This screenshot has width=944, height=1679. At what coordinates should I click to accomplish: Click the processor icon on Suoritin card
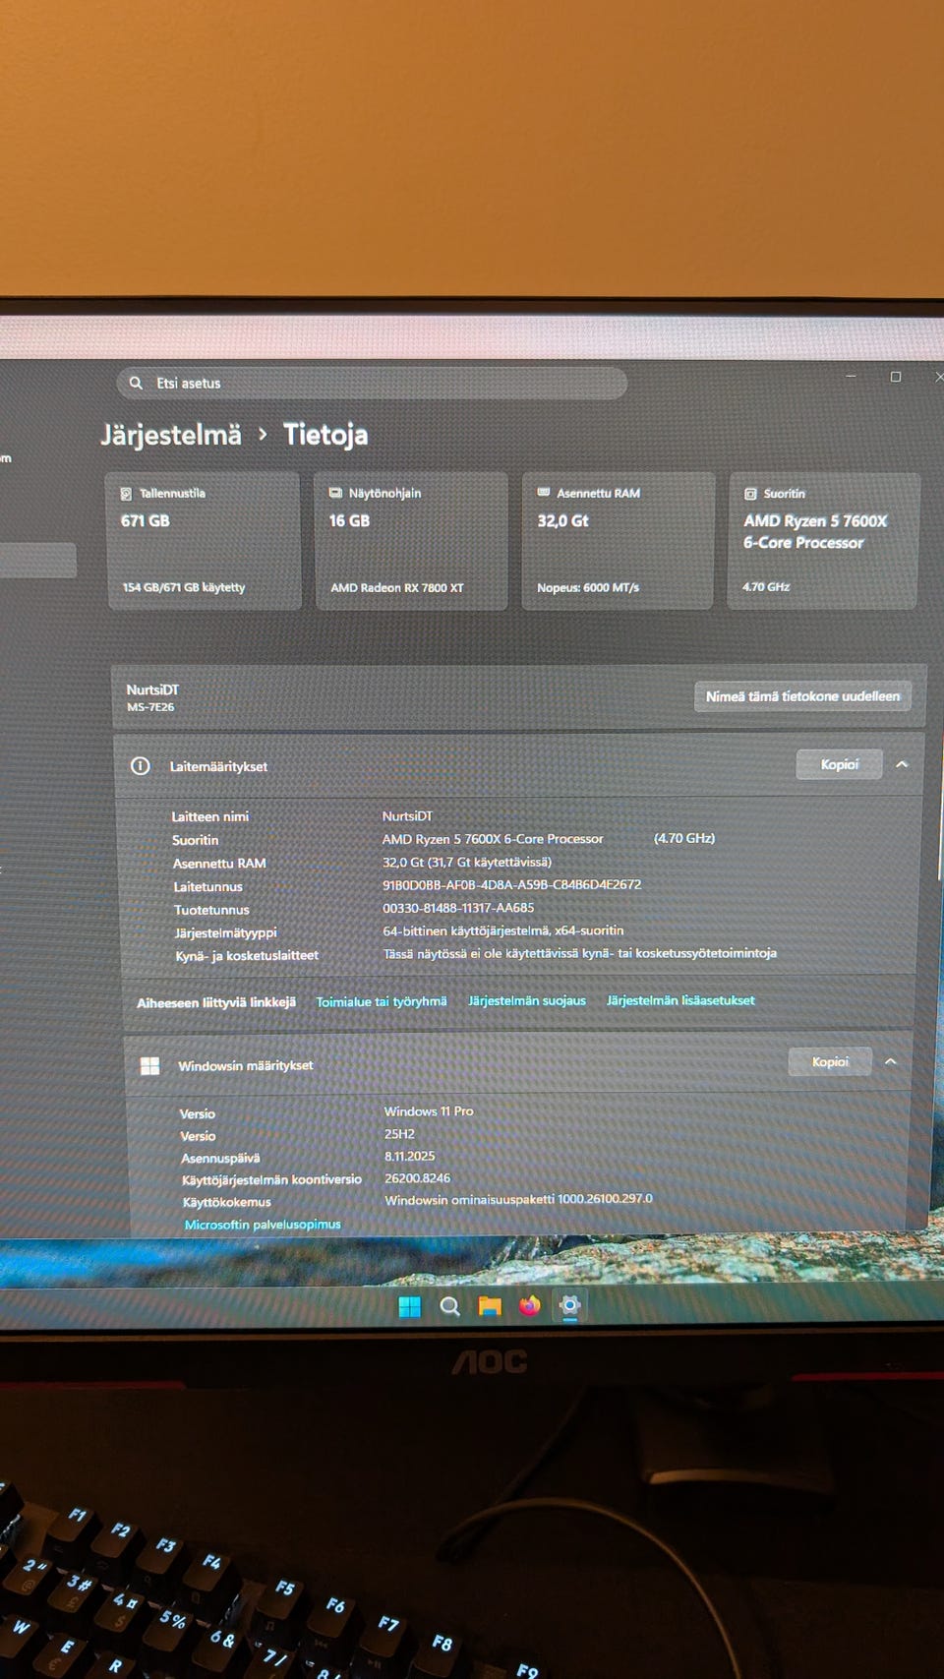pyautogui.click(x=750, y=494)
